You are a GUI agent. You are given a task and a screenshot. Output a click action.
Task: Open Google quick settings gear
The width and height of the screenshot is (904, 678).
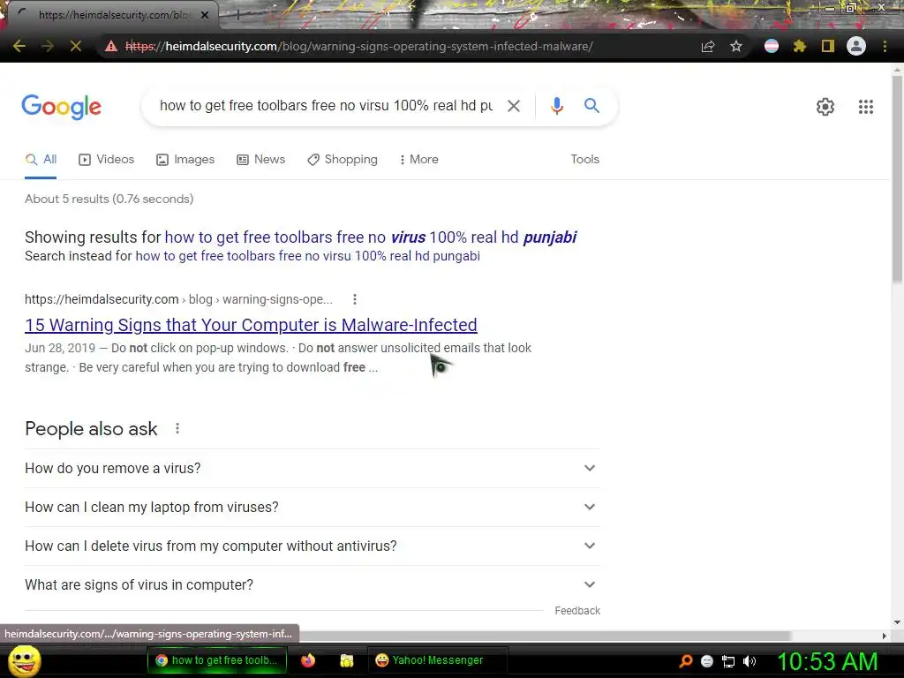[x=825, y=107]
